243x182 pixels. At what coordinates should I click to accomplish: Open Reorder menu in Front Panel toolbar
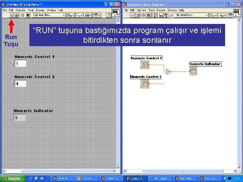[97, 15]
